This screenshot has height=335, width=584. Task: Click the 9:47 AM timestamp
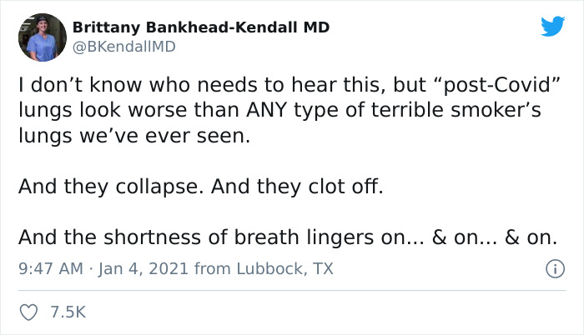pyautogui.click(x=50, y=270)
